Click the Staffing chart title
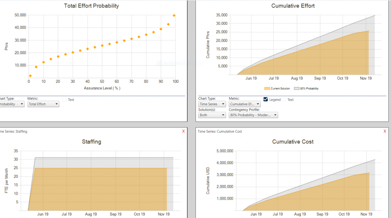This screenshot has height=218, width=391. 92,142
